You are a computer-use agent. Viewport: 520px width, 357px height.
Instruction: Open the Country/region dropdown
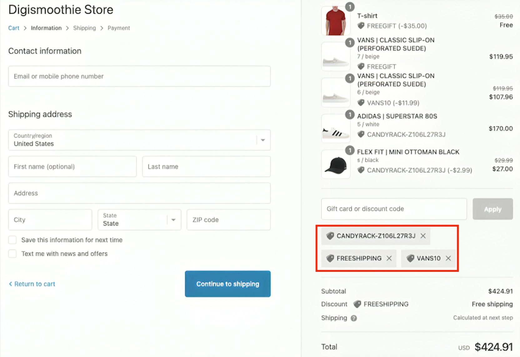coord(139,140)
